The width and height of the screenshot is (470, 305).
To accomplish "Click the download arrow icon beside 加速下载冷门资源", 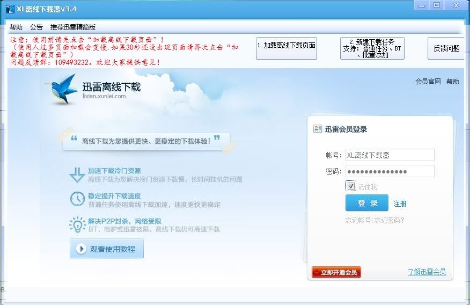I will 77,175.
